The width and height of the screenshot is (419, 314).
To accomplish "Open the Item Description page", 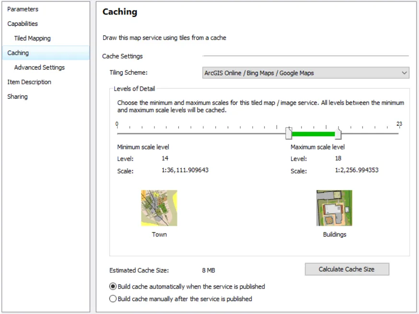I will point(29,82).
